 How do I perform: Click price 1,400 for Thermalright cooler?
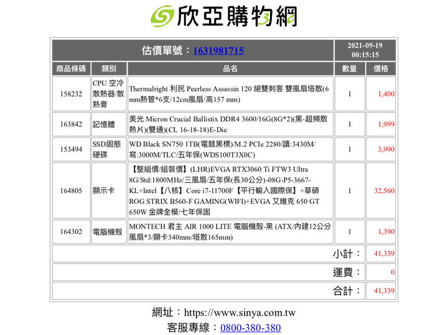[x=386, y=94]
